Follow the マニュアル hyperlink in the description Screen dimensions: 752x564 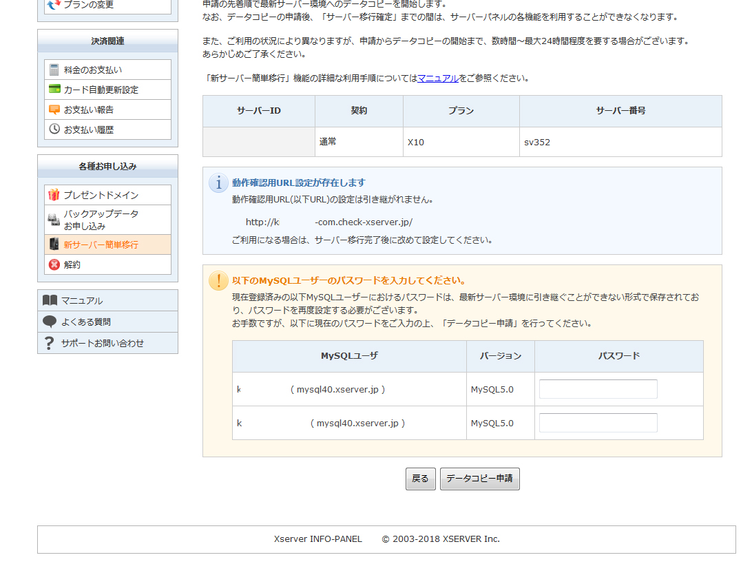coord(438,79)
